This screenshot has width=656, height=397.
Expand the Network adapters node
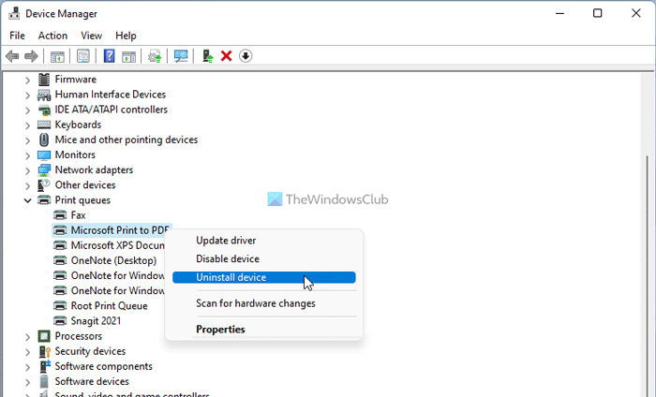pos(27,170)
